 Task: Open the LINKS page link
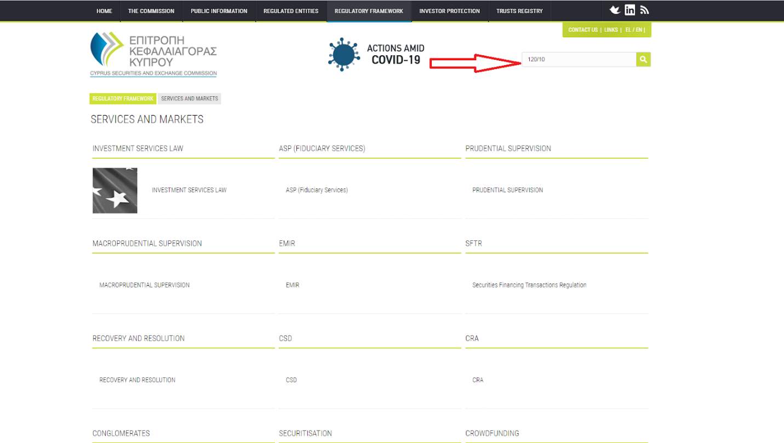coord(611,30)
